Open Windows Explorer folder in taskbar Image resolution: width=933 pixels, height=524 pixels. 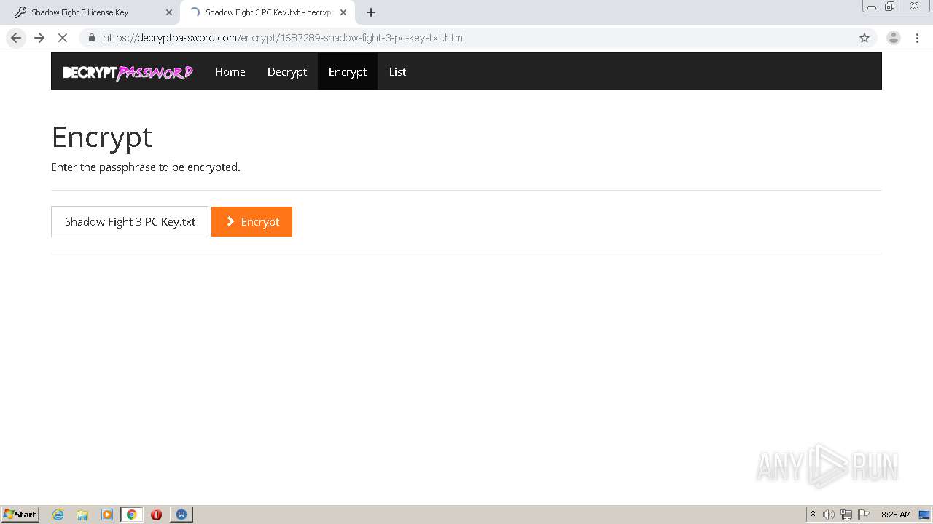tap(82, 515)
